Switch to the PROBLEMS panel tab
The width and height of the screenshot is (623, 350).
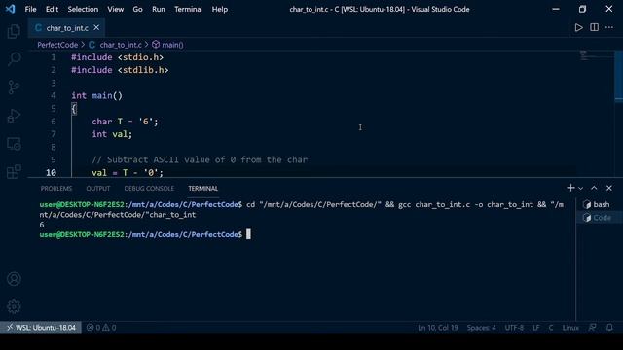coord(56,189)
